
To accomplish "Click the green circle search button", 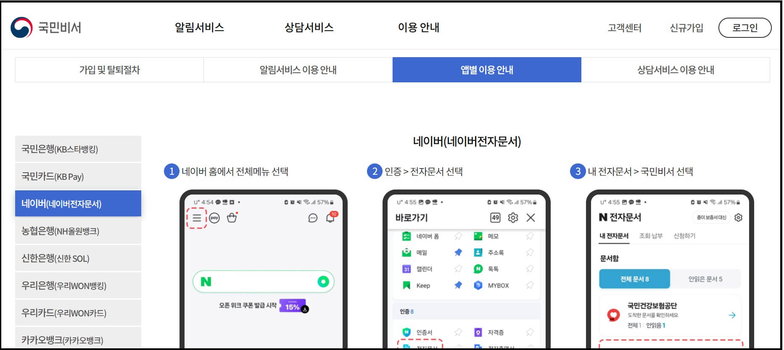I will [x=323, y=282].
